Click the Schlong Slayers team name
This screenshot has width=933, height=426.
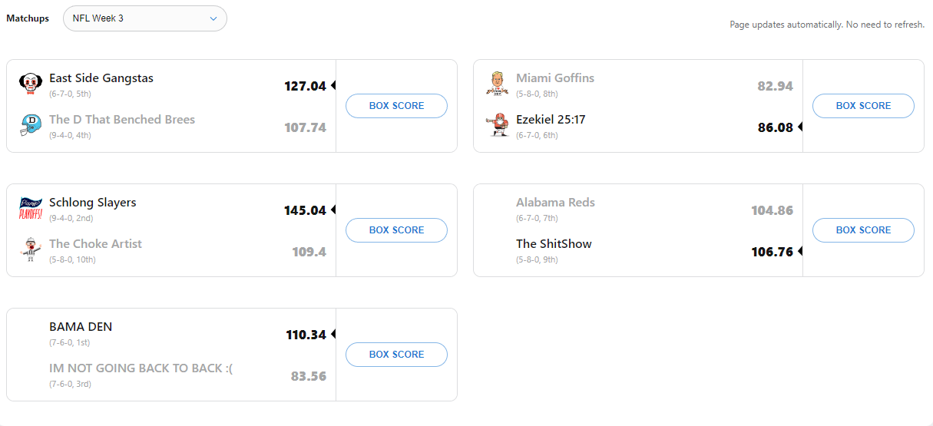click(x=93, y=203)
